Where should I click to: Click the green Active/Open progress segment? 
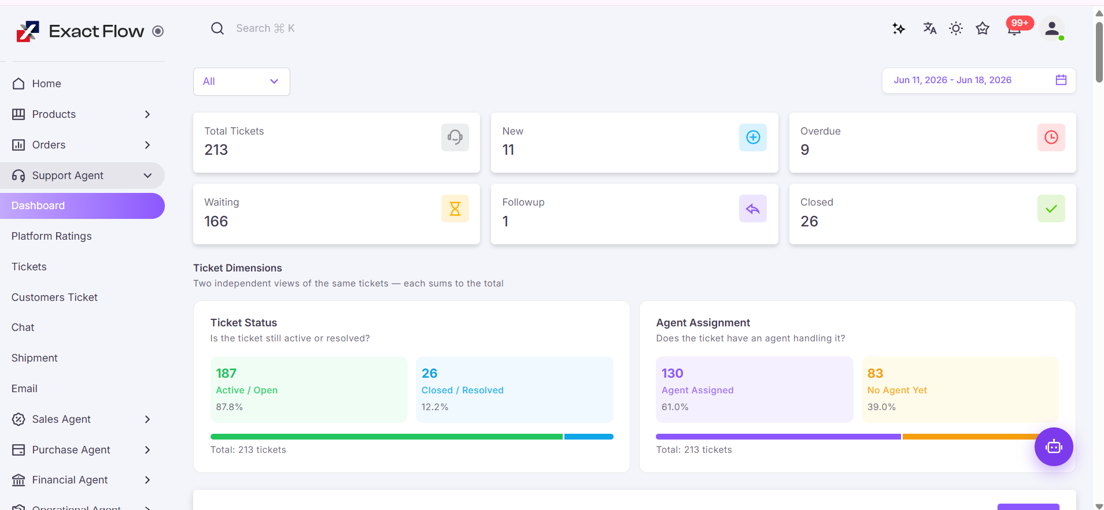click(386, 437)
